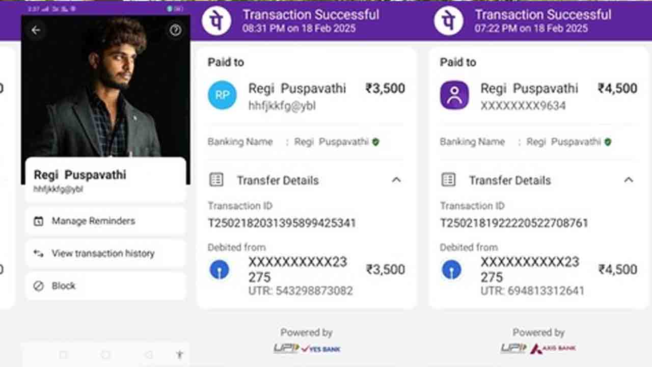Tap the hhfjkkfg@ybl UPI ID on receipt
Screen dimensions: 652x367
[x=282, y=106]
